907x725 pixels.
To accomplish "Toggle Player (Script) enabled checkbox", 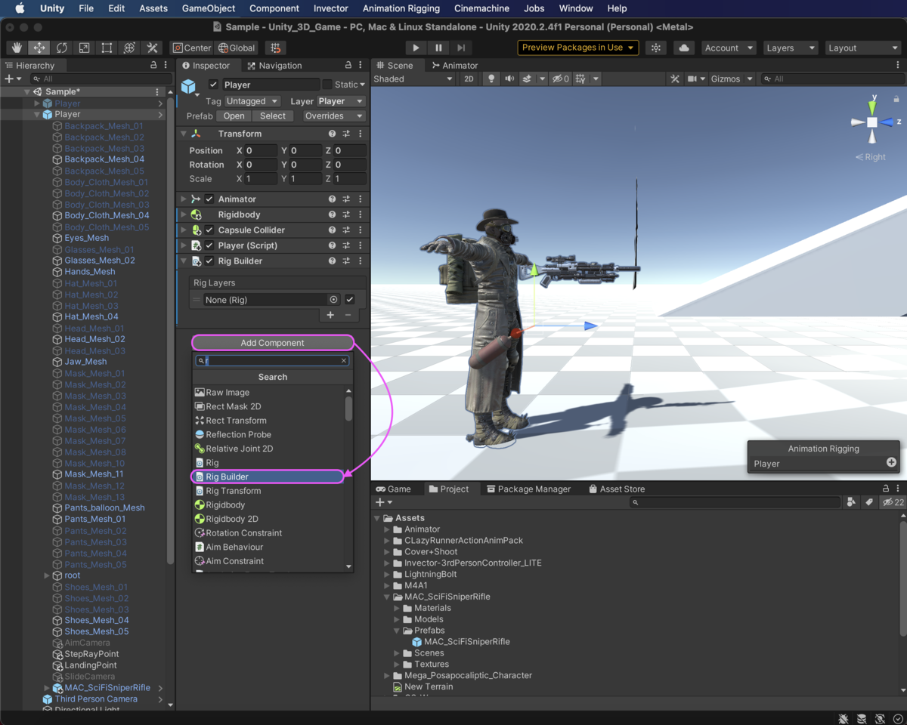I will pyautogui.click(x=209, y=245).
